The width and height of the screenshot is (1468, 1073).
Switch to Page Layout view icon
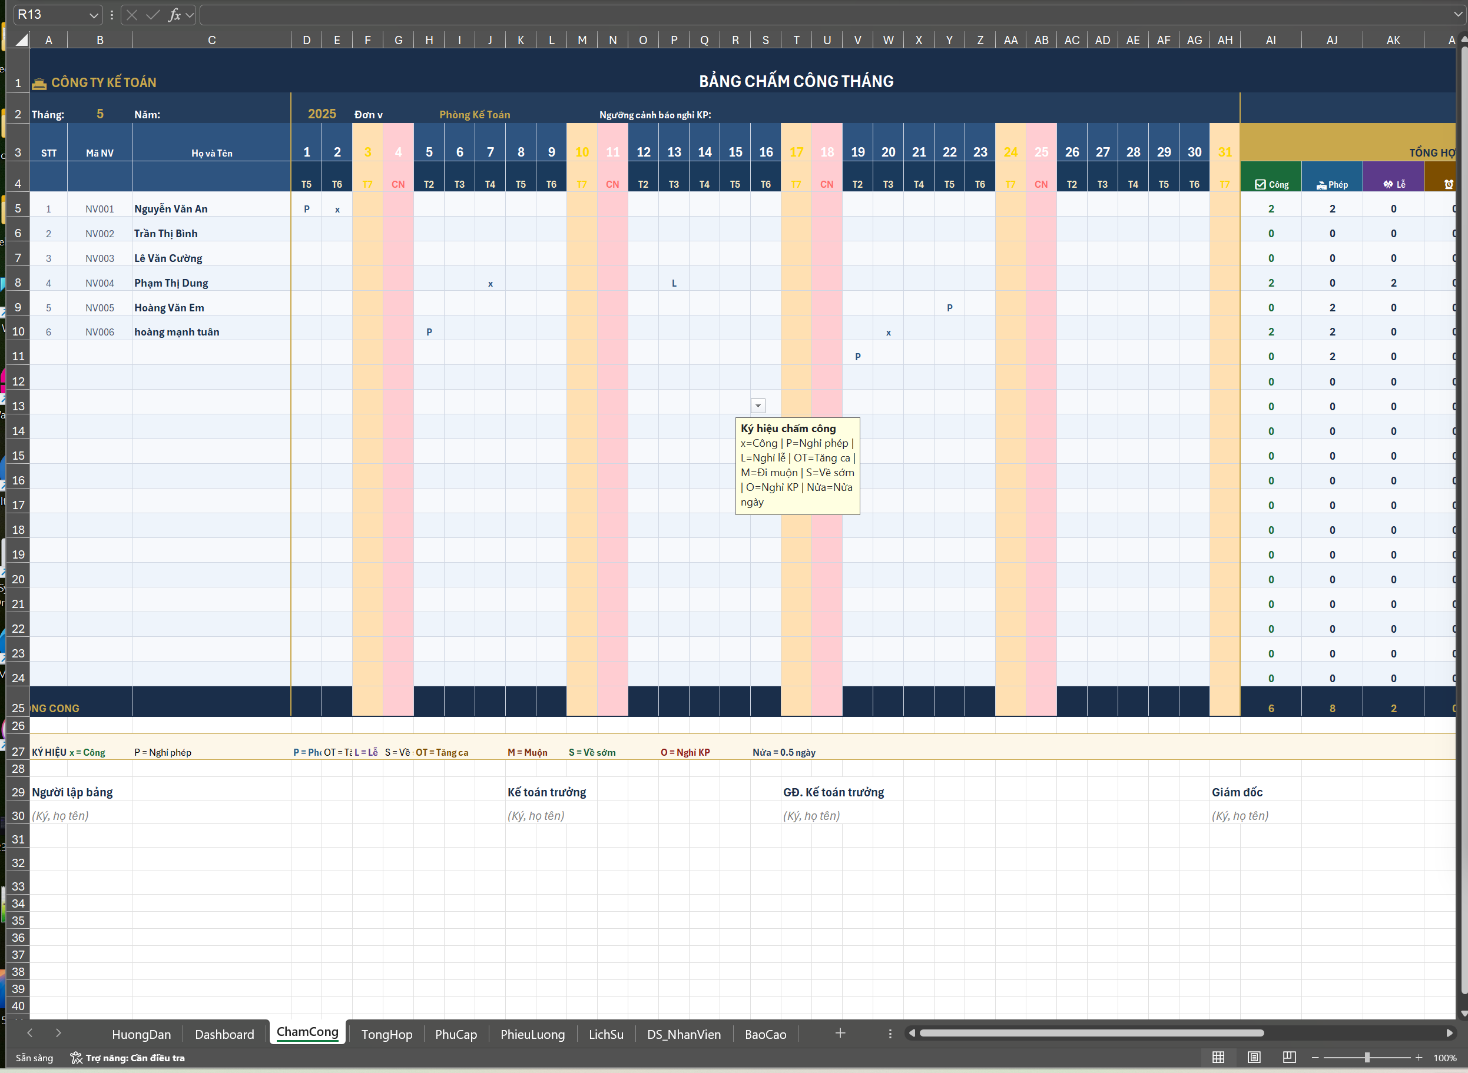(x=1254, y=1058)
